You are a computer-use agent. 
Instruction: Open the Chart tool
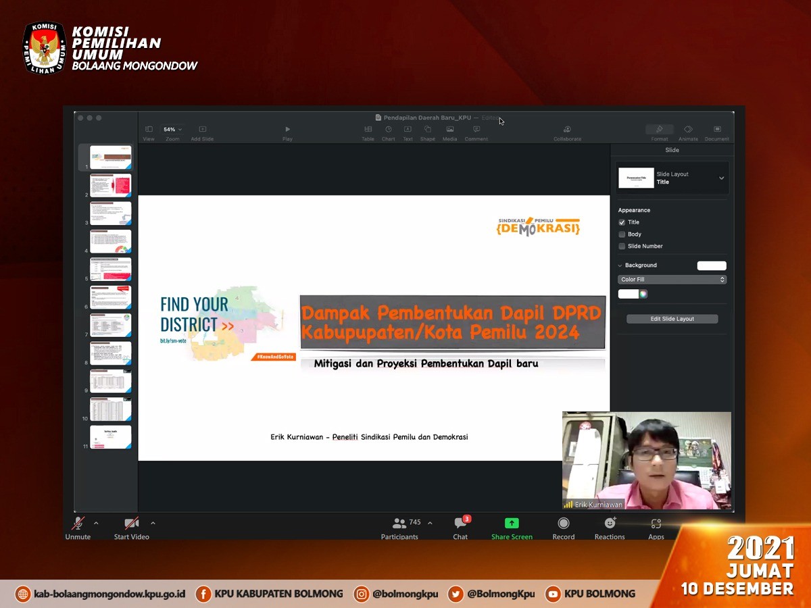389,129
